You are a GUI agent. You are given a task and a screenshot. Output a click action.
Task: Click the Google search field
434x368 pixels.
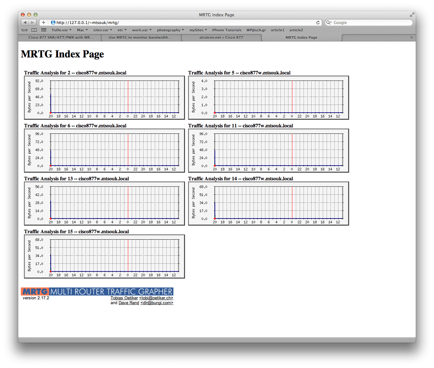click(x=369, y=22)
